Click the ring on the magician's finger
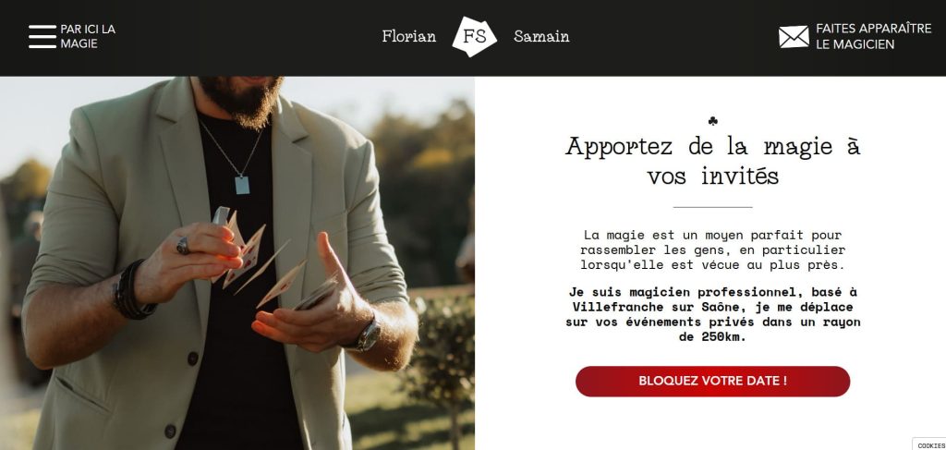The image size is (946, 450). (183, 246)
